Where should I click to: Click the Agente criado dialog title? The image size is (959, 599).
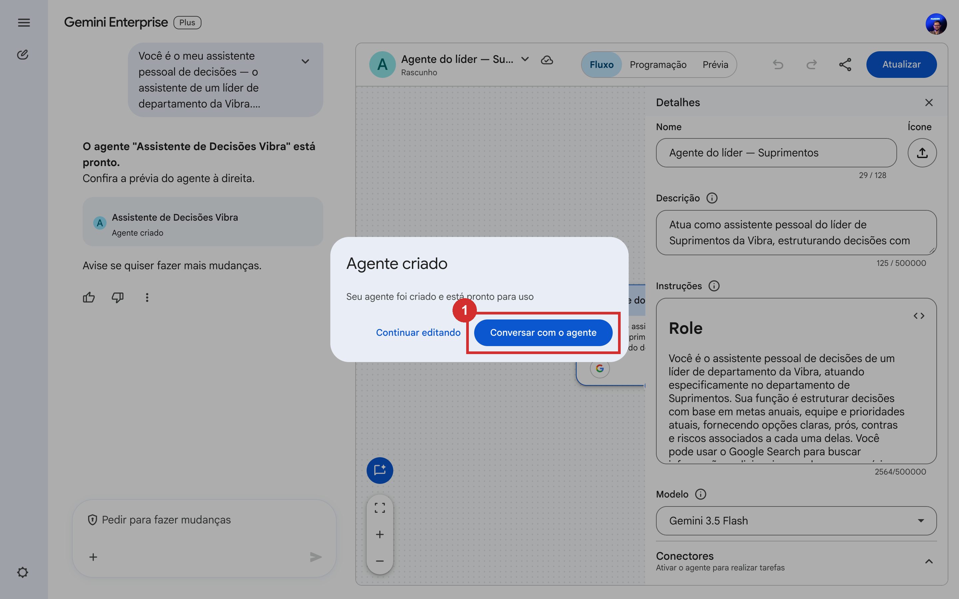pyautogui.click(x=397, y=264)
